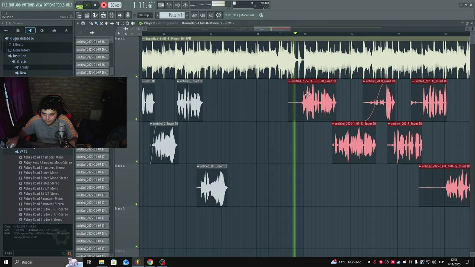The height and width of the screenshot is (267, 475).
Task: Open the help hint question icon
Action: pyautogui.click(x=219, y=15)
